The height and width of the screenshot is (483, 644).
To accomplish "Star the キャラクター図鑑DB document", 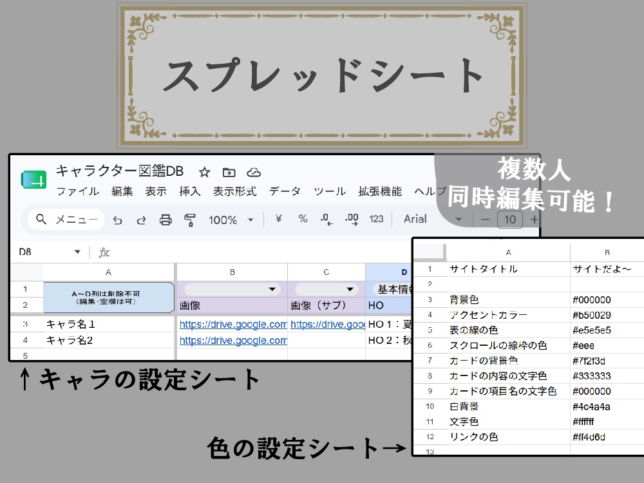I will 204,172.
